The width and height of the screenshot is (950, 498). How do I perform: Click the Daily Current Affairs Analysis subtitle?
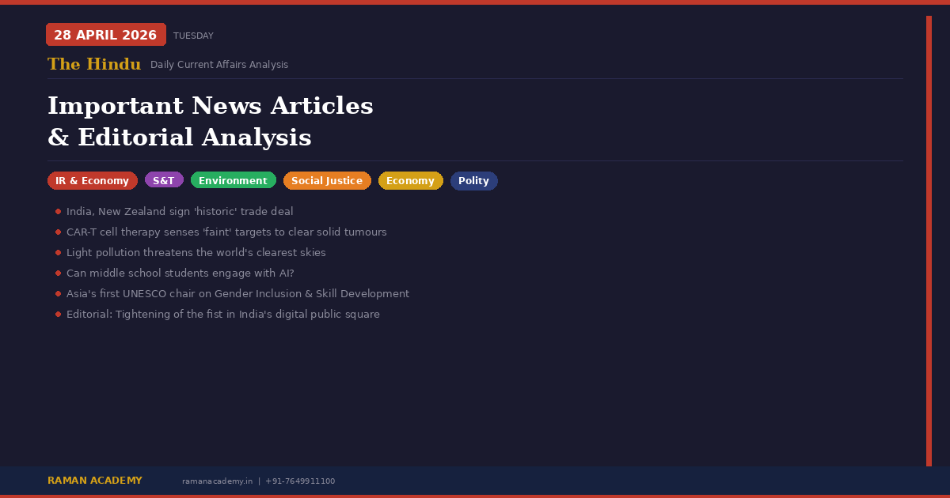click(x=219, y=65)
